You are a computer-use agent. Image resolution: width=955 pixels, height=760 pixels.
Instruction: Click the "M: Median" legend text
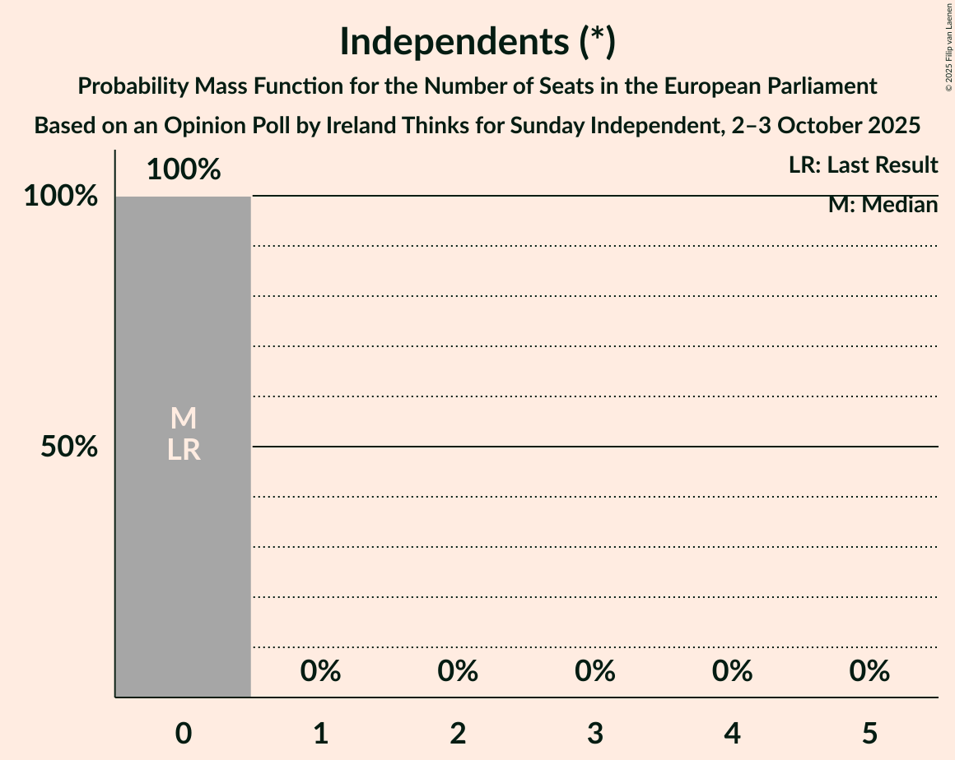click(x=883, y=205)
